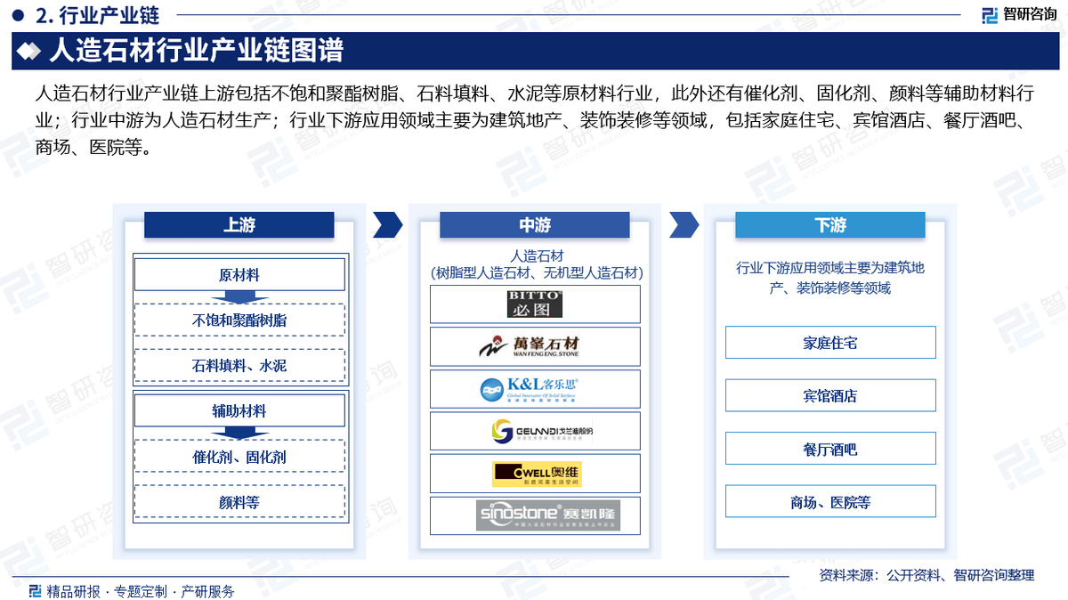The image size is (1068, 600).
Task: Select the 上游 header tab
Action: (239, 225)
